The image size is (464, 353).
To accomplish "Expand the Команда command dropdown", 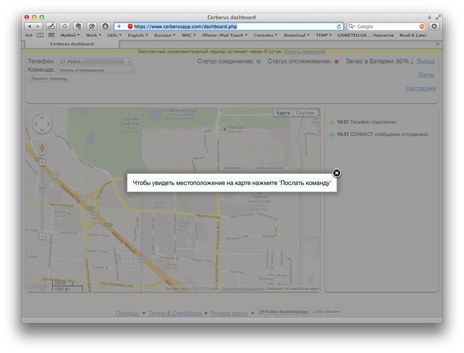I will (95, 70).
